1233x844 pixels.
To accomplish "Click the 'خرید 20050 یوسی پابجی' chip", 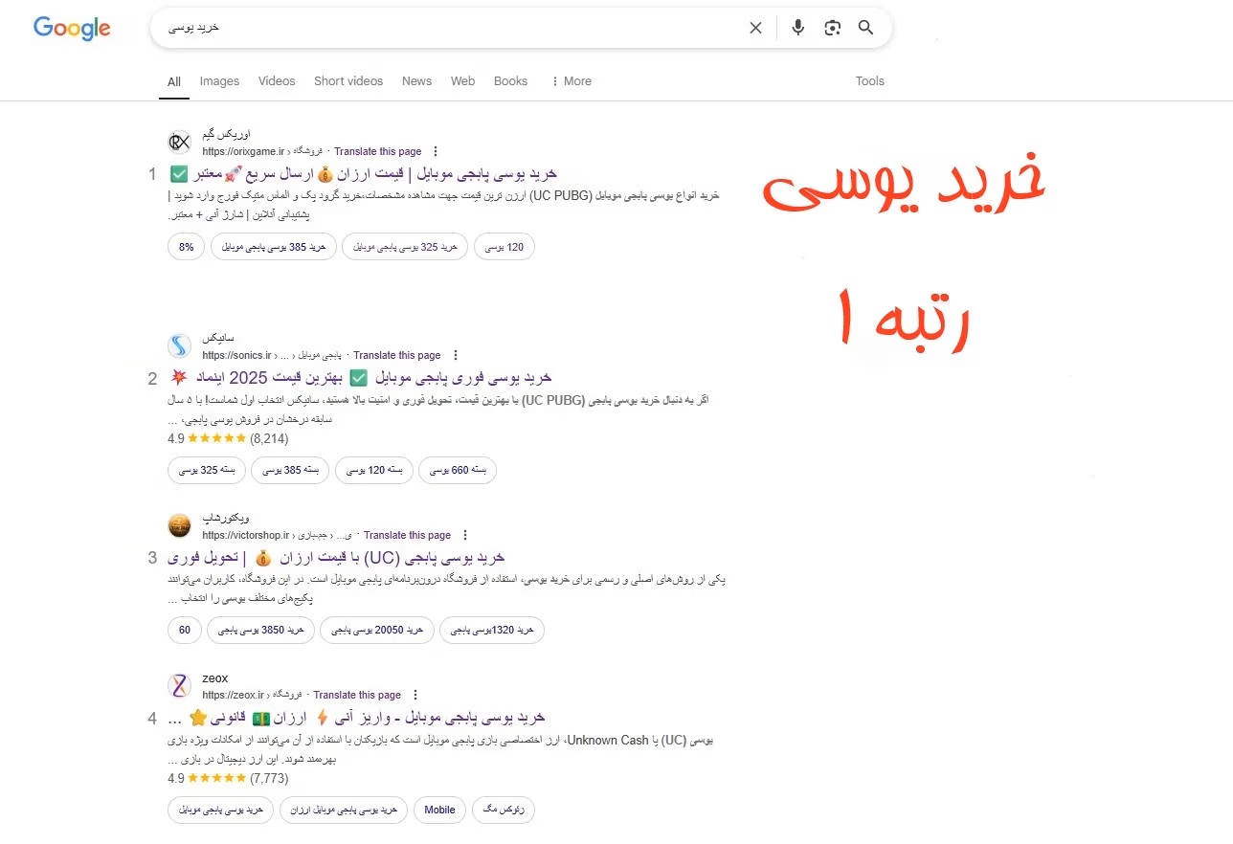I will 377,630.
